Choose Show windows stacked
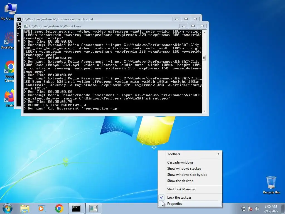Screen dimensions: 285x214 (190, 169)
